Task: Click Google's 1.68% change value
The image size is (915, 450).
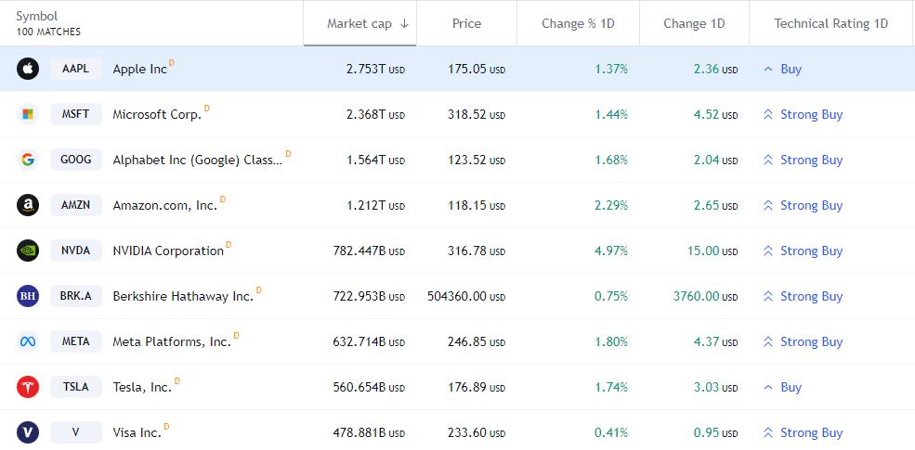Action: pyautogui.click(x=611, y=161)
